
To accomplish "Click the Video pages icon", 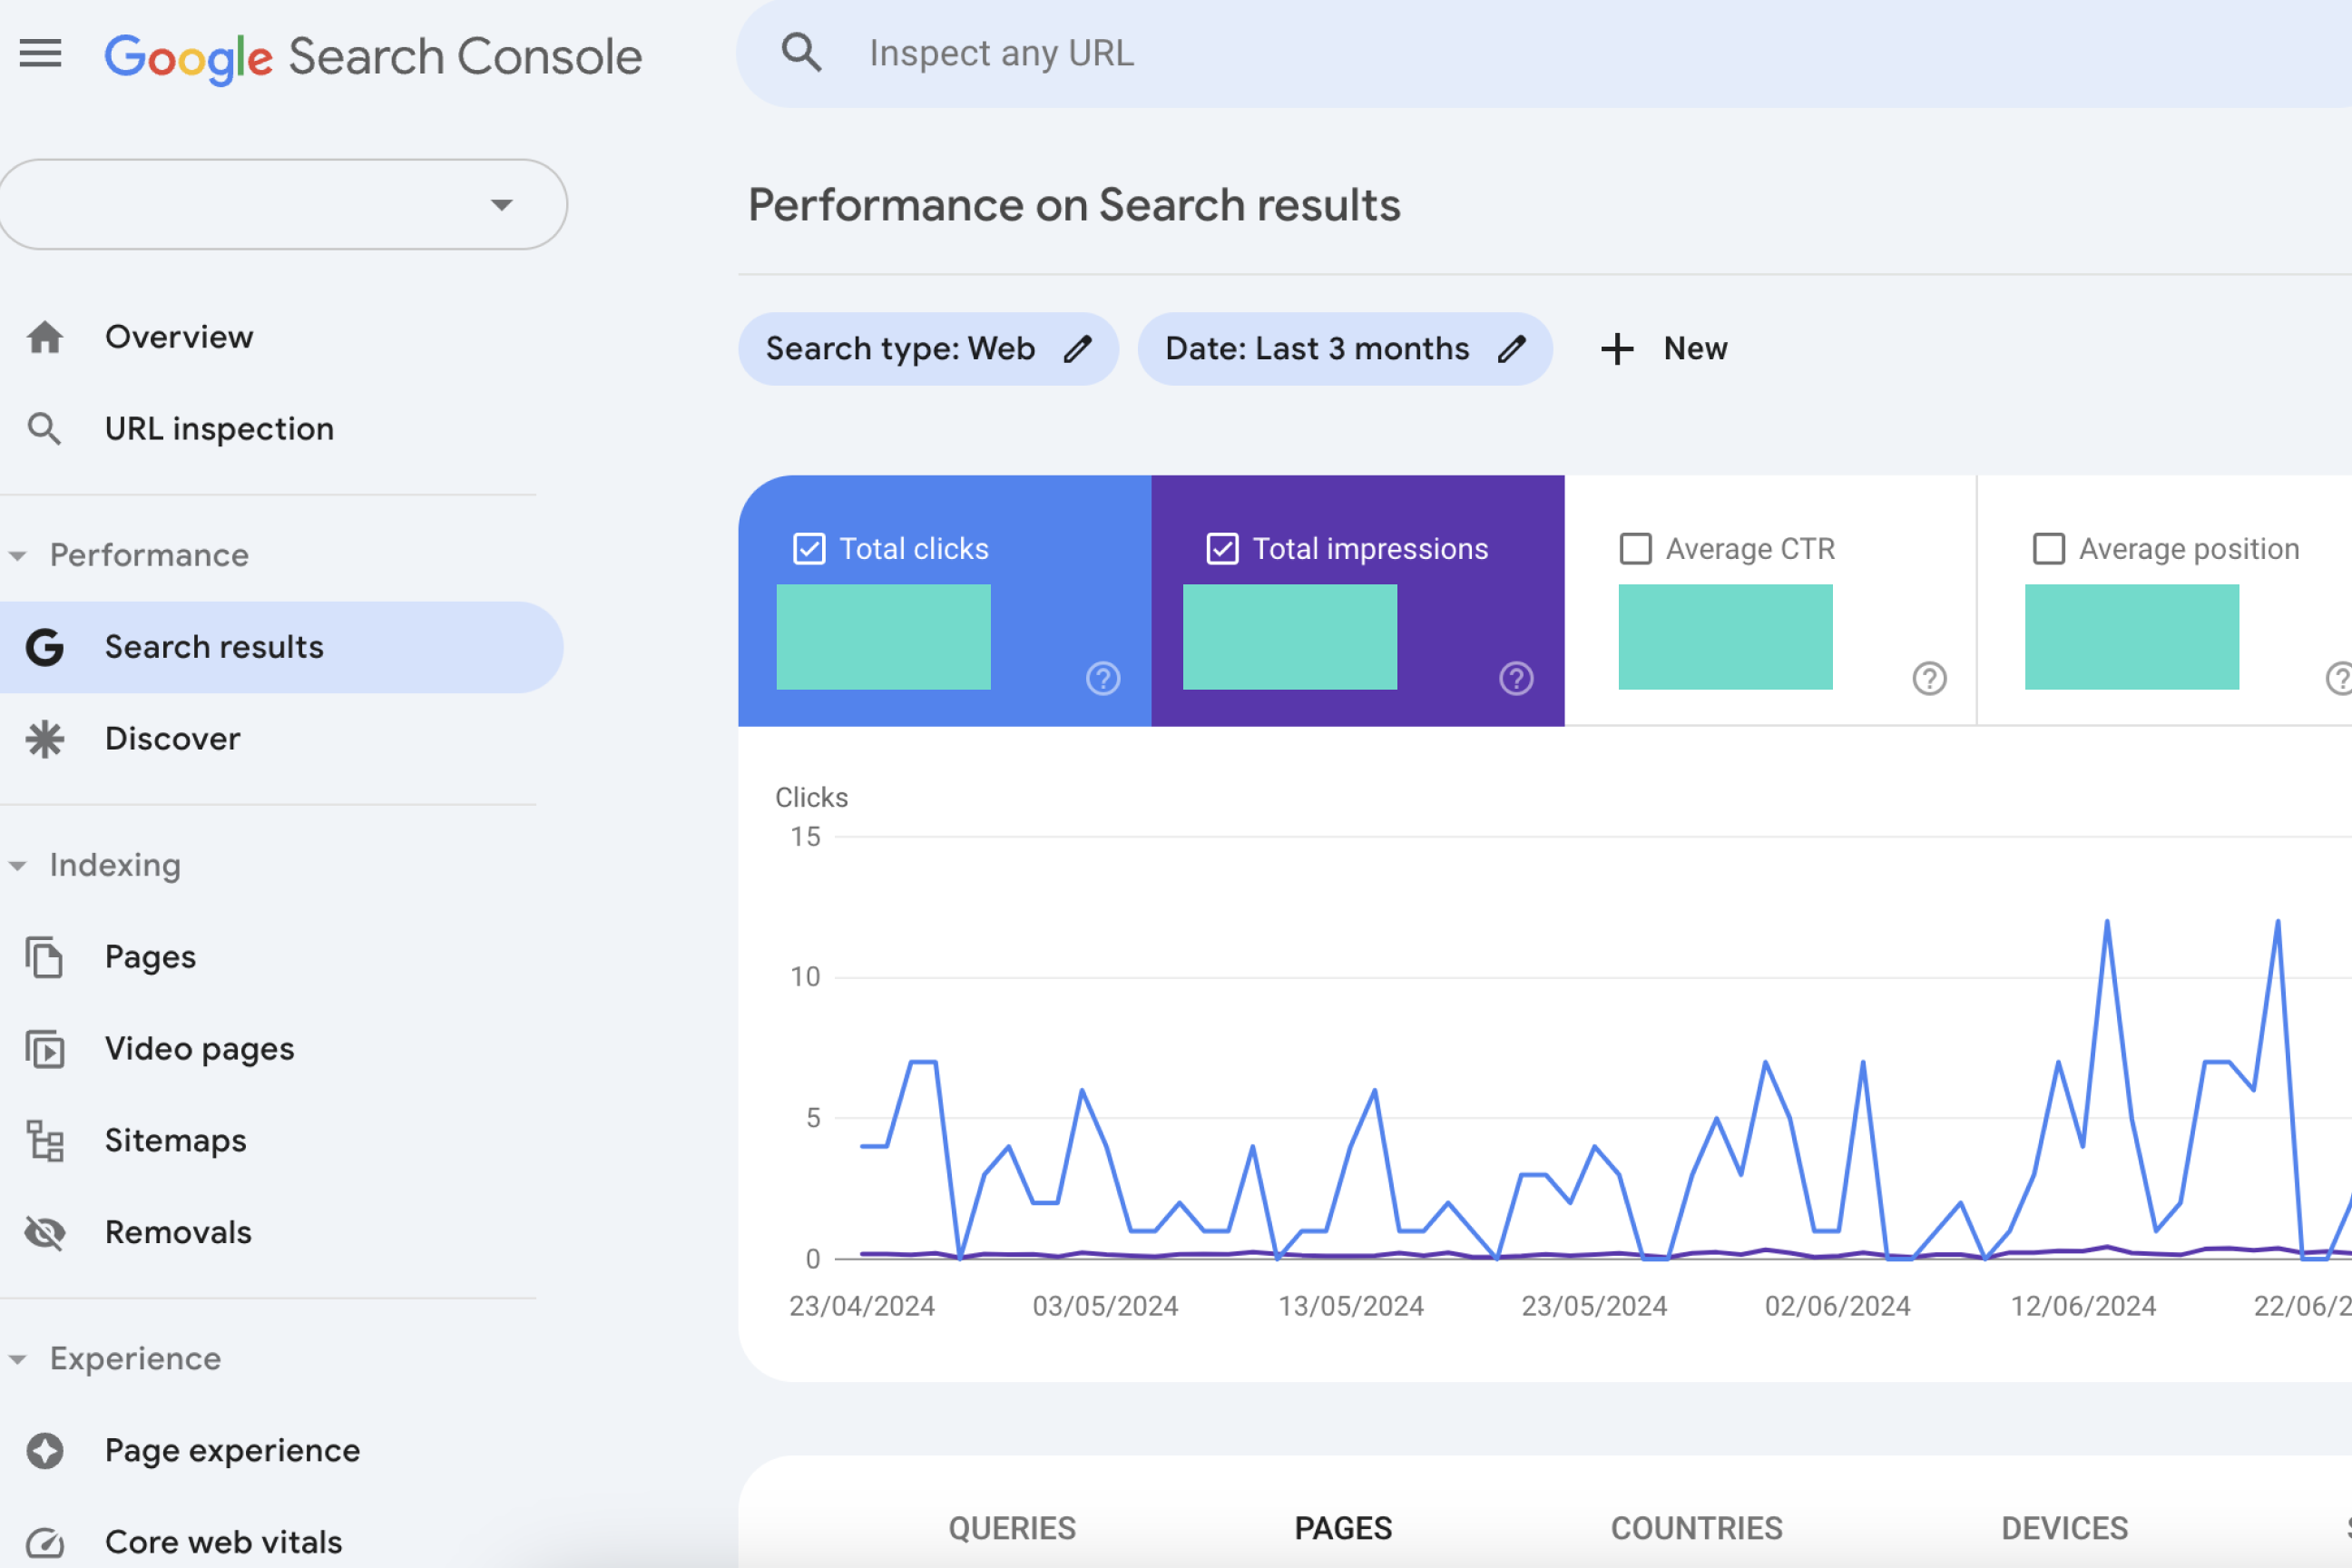I will point(44,1048).
